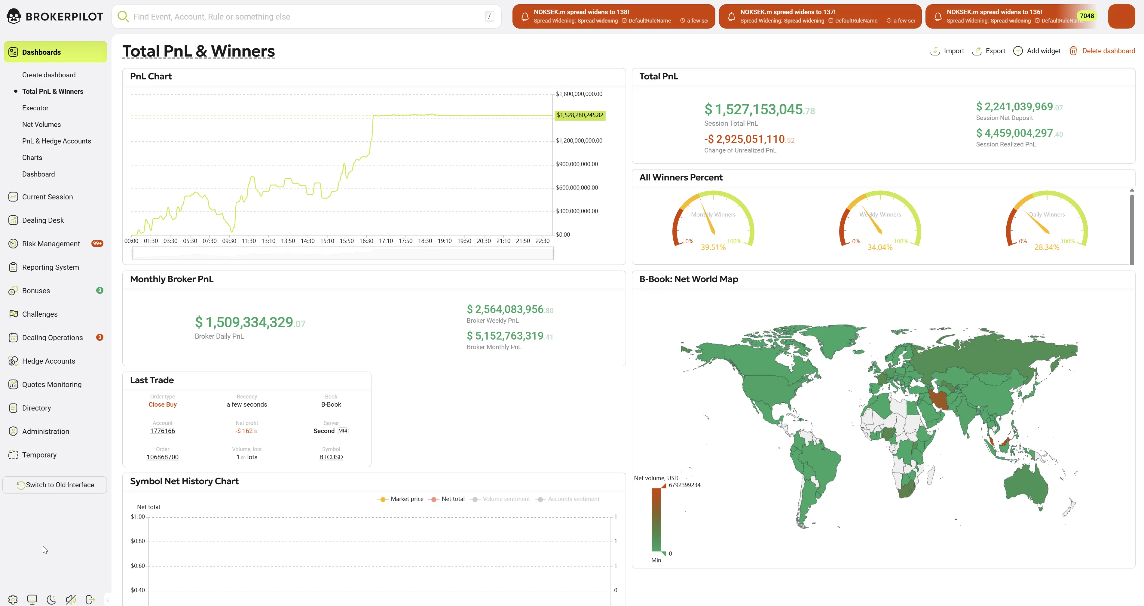Screen dimensions: 1144x606
Task: Click the 7048 notifications counter badge
Action: click(x=1087, y=16)
